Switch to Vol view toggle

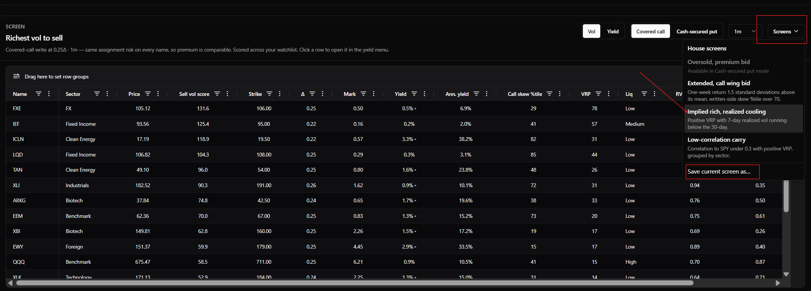pyautogui.click(x=591, y=31)
